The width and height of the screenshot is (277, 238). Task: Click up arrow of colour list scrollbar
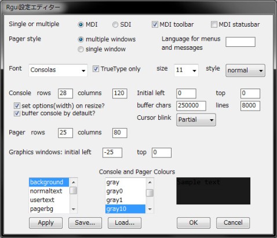(150, 182)
